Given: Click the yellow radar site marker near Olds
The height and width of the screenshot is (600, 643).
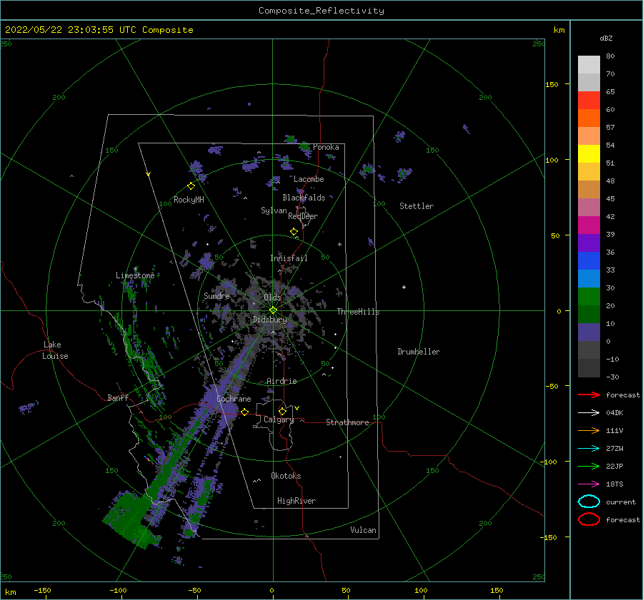Looking at the screenshot, I should pyautogui.click(x=273, y=310).
